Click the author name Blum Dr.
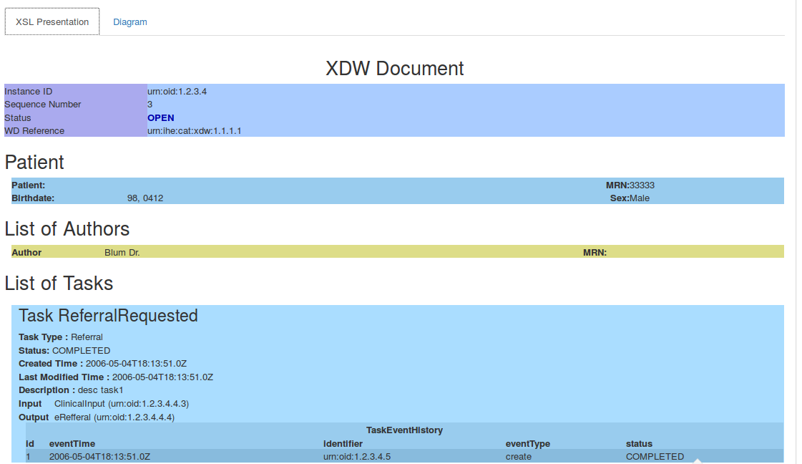Viewport: 802px width, 464px height. tap(122, 253)
